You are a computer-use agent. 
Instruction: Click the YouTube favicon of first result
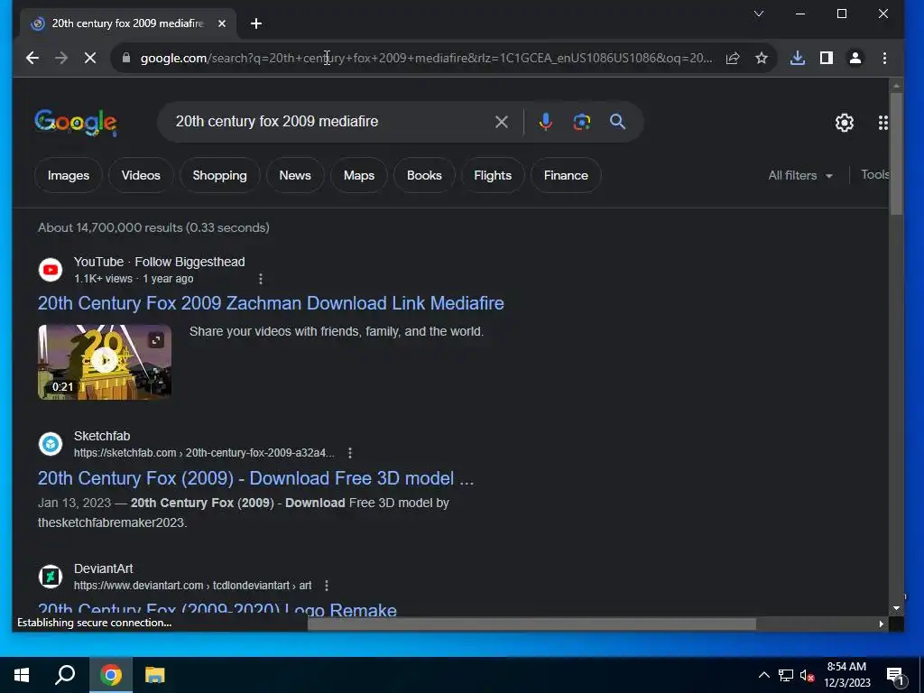(51, 270)
